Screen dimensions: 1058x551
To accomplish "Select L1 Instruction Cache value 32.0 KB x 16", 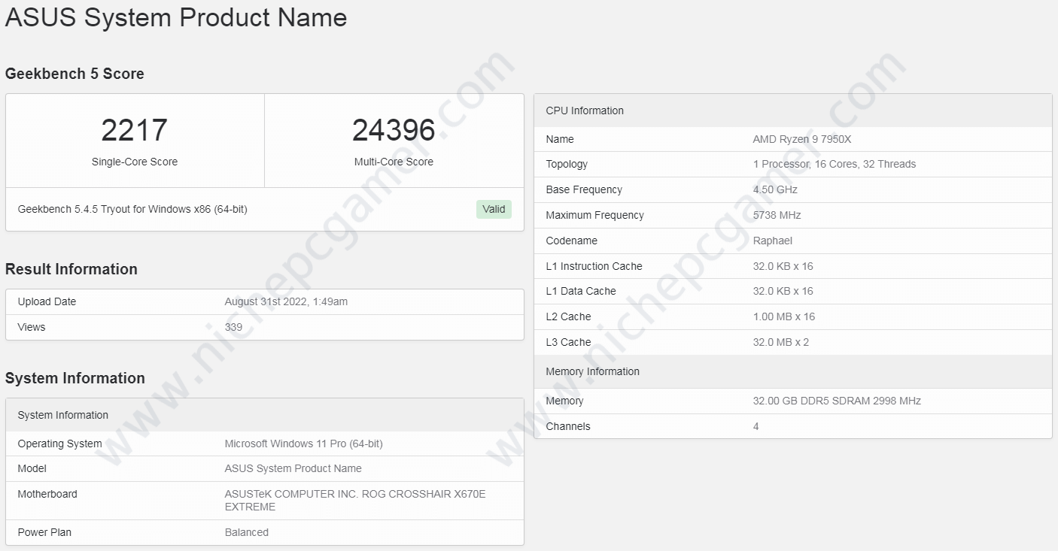I will click(783, 266).
